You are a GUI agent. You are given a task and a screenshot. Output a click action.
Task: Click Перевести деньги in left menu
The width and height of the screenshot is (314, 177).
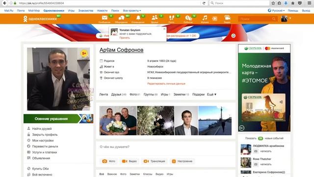click(x=45, y=147)
